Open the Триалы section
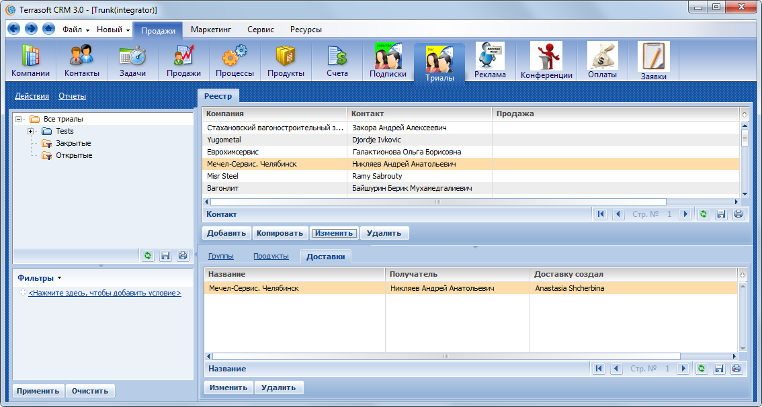 439,64
